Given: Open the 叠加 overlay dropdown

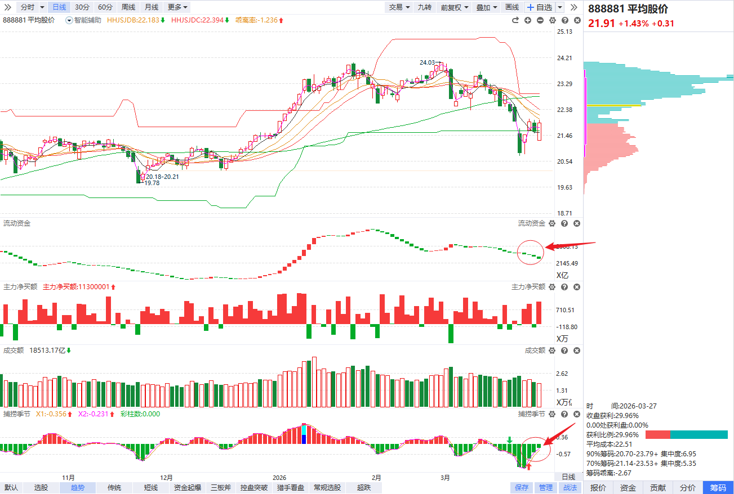Looking at the screenshot, I should 487,7.
